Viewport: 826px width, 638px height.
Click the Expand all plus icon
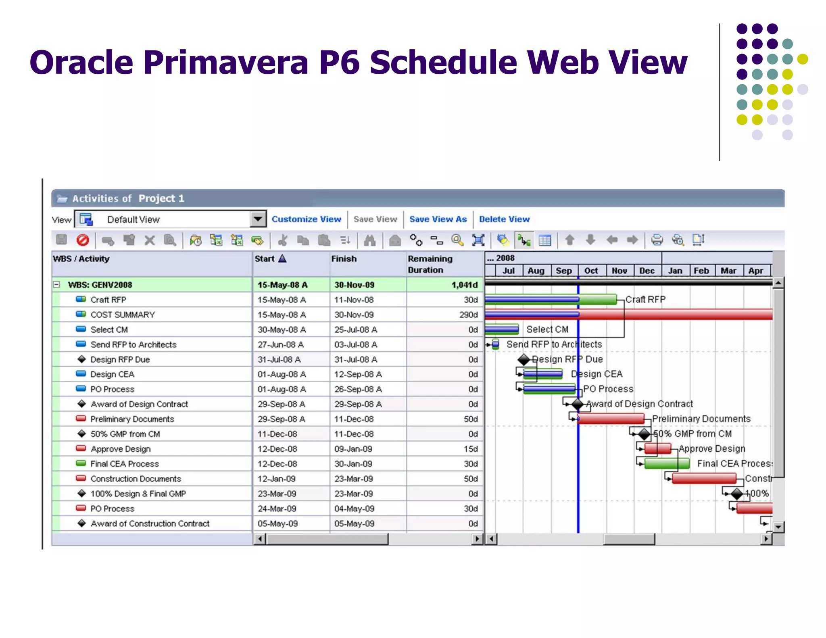point(416,240)
